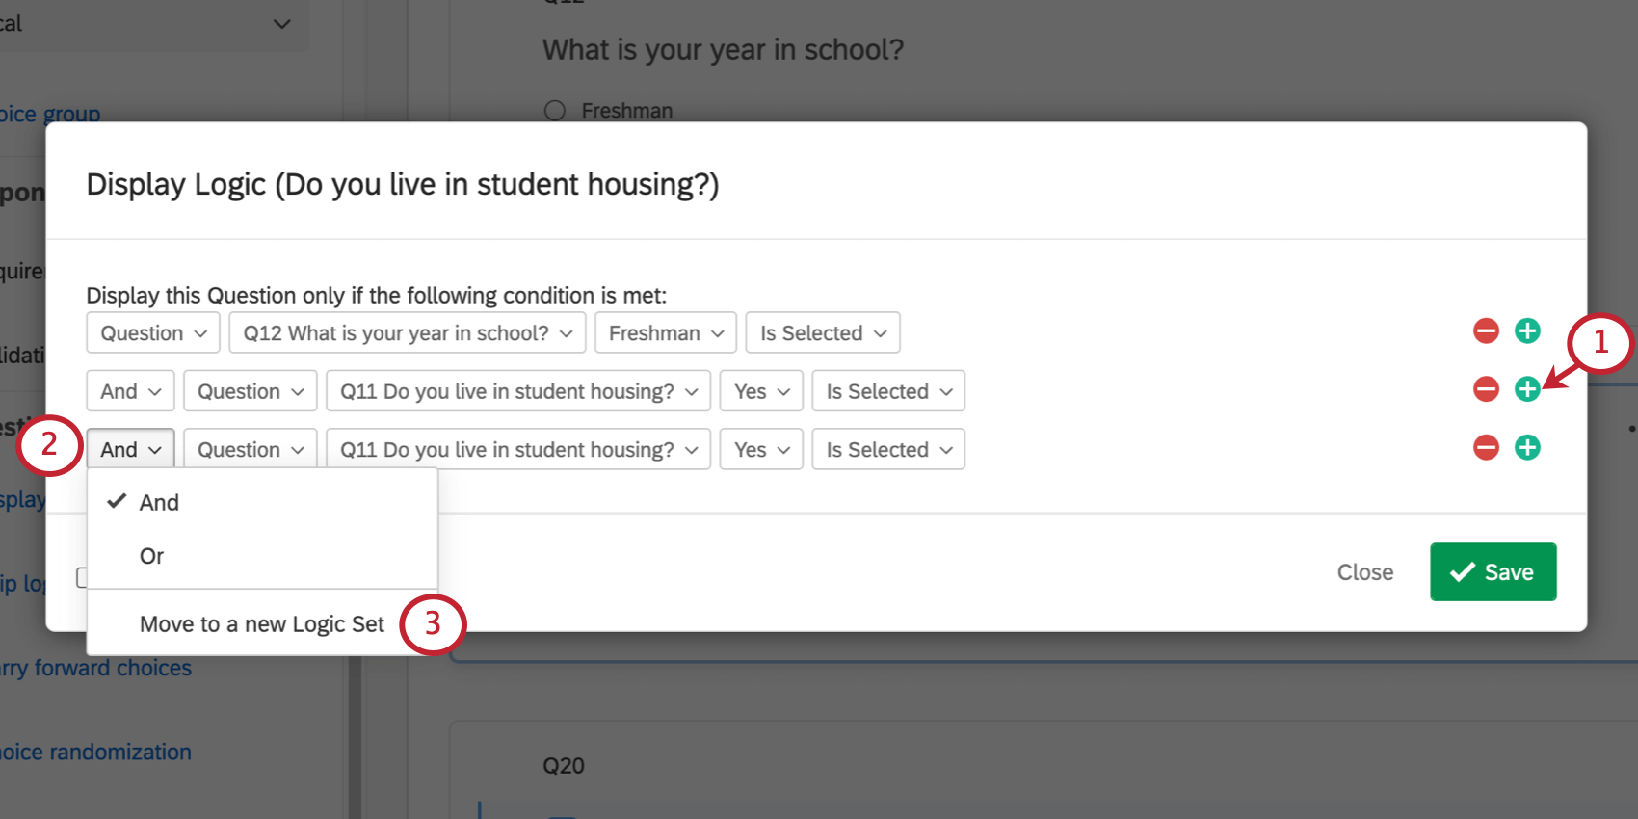Open third row's Is Selected dropdown
The height and width of the screenshot is (819, 1638).
pyautogui.click(x=888, y=450)
